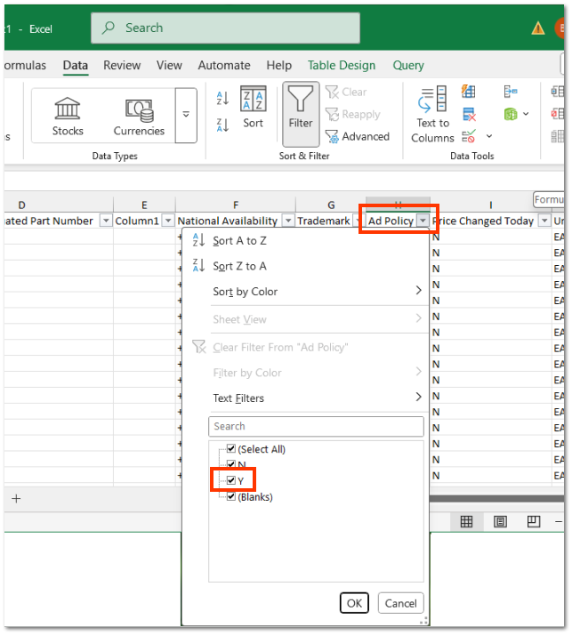Viewport: 572px width, 635px height.
Task: Open the Stocks data type
Action: click(68, 117)
